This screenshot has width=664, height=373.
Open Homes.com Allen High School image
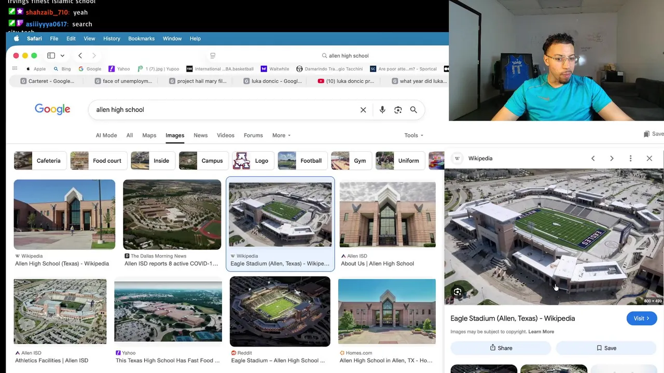387,311
